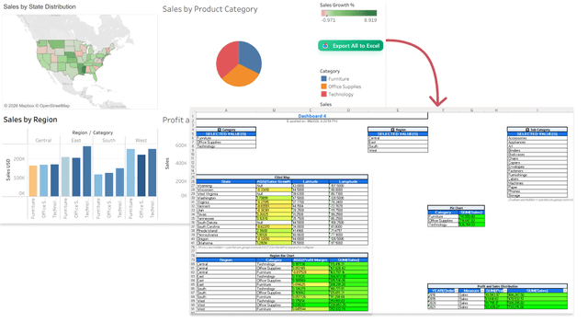Open the YEAR(Order) column filter dropdown
The image size is (588, 334).
coord(457,291)
